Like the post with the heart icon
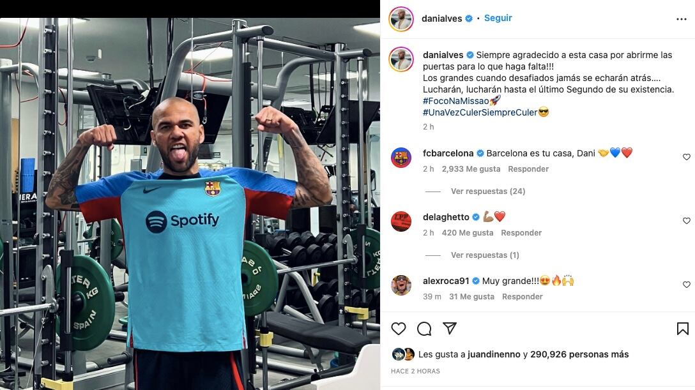Image resolution: width=695 pixels, height=390 pixels. coord(399,329)
